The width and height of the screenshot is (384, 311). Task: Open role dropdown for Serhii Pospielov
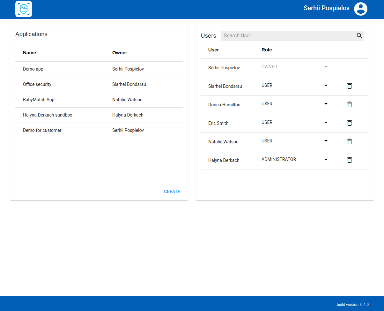point(295,67)
